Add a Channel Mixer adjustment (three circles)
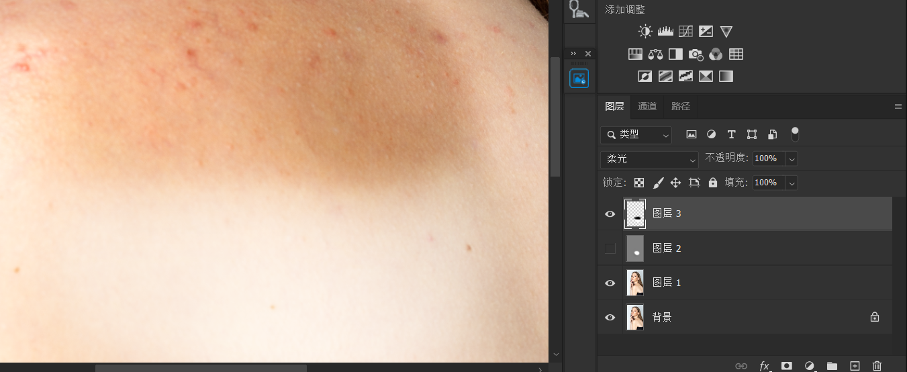This screenshot has height=372, width=907. coord(716,54)
